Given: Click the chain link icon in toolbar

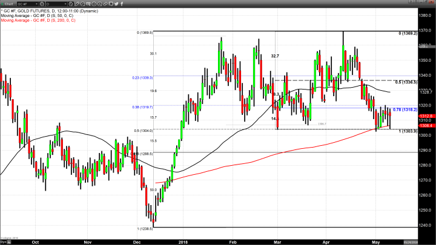Looking at the screenshot, I should point(105,4).
